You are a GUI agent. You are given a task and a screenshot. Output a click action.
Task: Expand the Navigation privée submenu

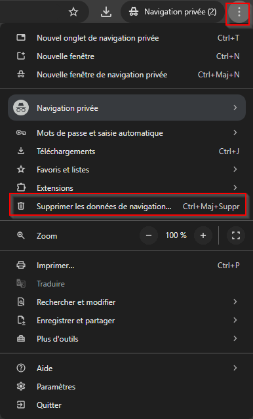(x=126, y=108)
